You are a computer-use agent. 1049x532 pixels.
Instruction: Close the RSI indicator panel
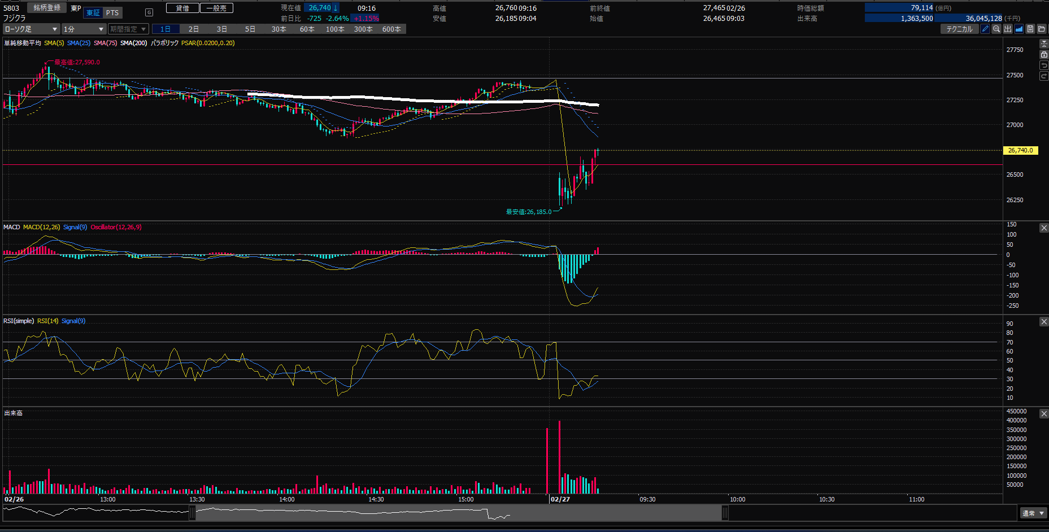point(1044,321)
